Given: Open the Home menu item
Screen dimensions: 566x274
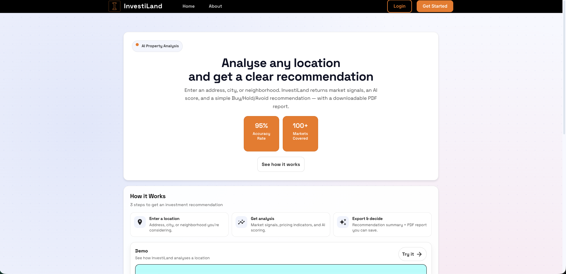Looking at the screenshot, I should [189, 6].
